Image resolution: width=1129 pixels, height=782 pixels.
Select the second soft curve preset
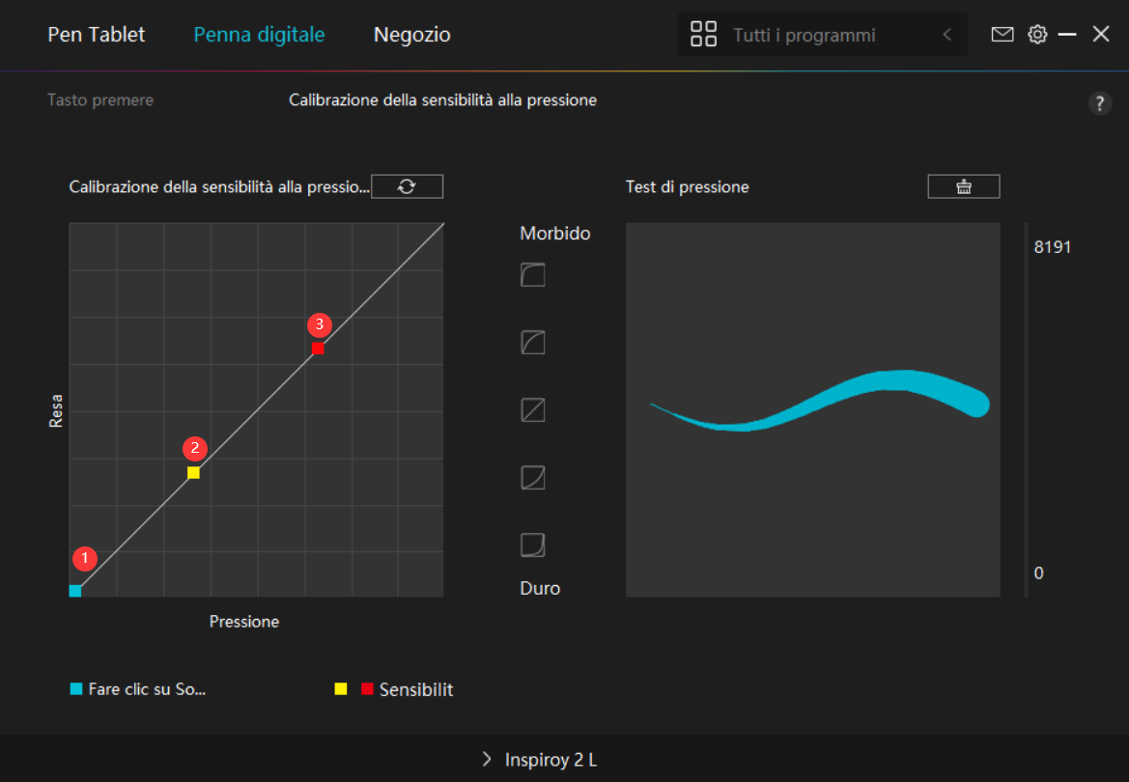pyautogui.click(x=533, y=342)
